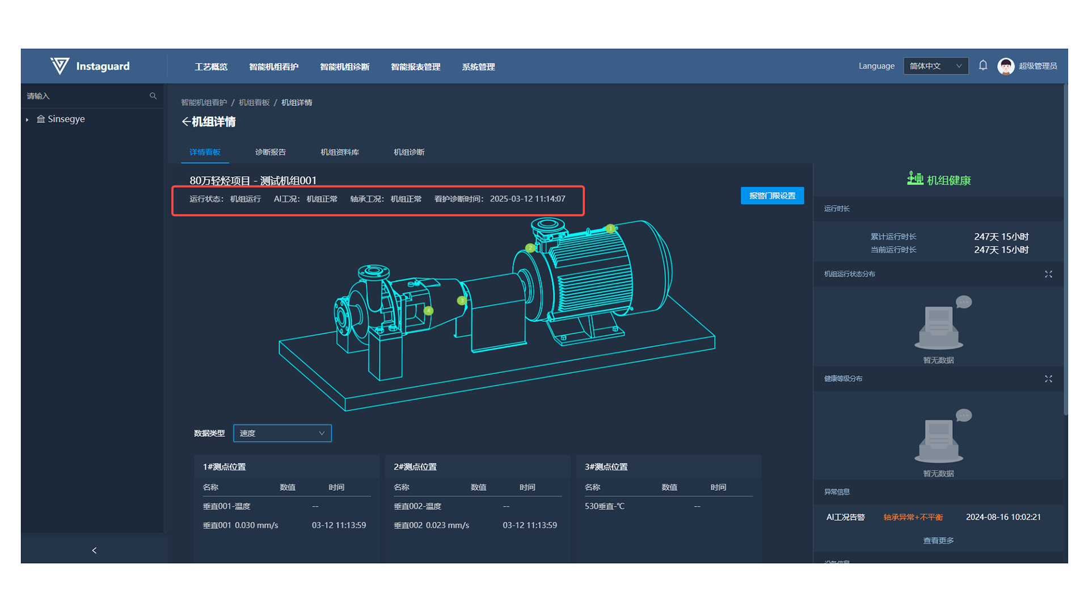
Task: Click the 超级管理员 username
Action: click(x=1038, y=66)
